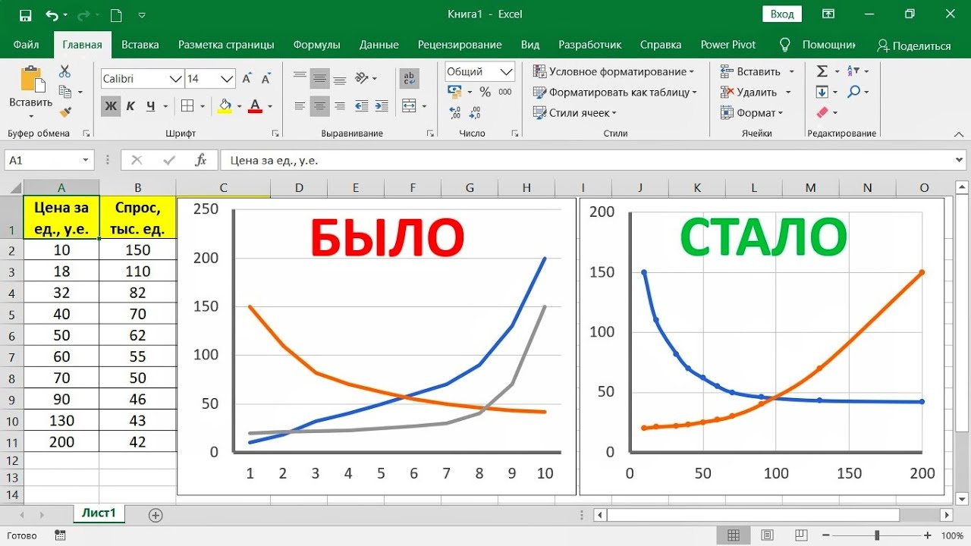The width and height of the screenshot is (971, 546).
Task: Add a new sheet with plus button
Action: click(156, 515)
